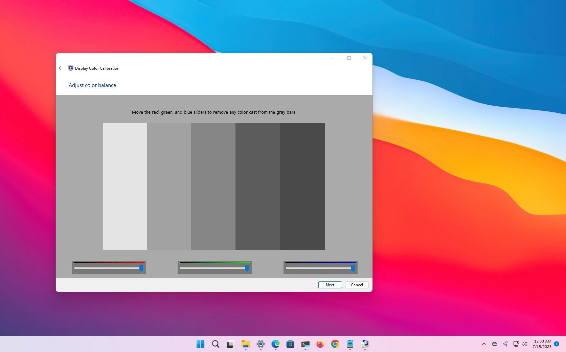This screenshot has width=566, height=352.
Task: Click the green color slider handle
Action: (247, 268)
